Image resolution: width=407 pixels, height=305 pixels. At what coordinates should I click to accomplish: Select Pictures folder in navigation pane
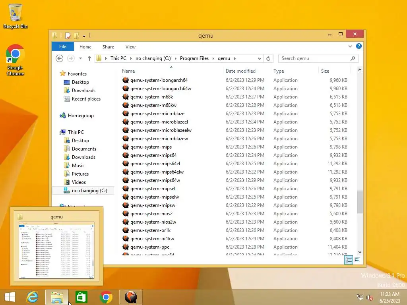coord(80,174)
